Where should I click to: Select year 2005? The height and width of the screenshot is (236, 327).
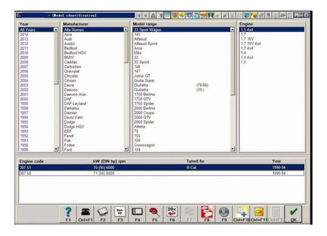pos(36,76)
